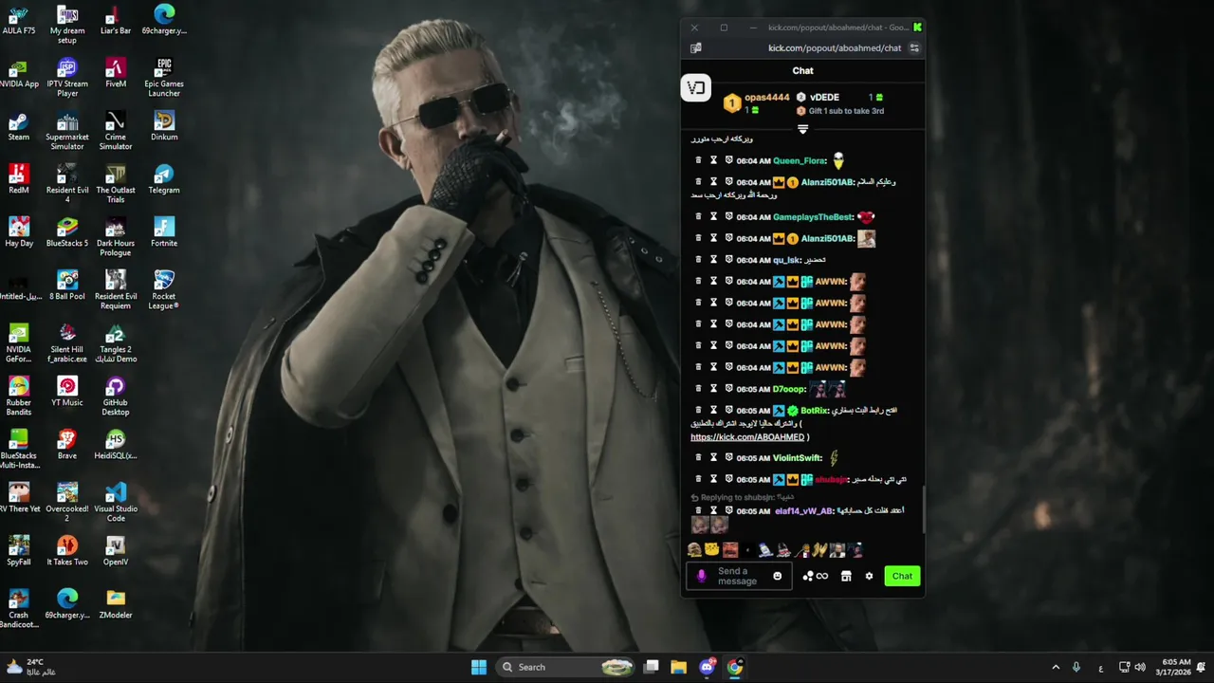Click the taskbar volume speaker icon
The height and width of the screenshot is (683, 1214).
tap(1140, 667)
